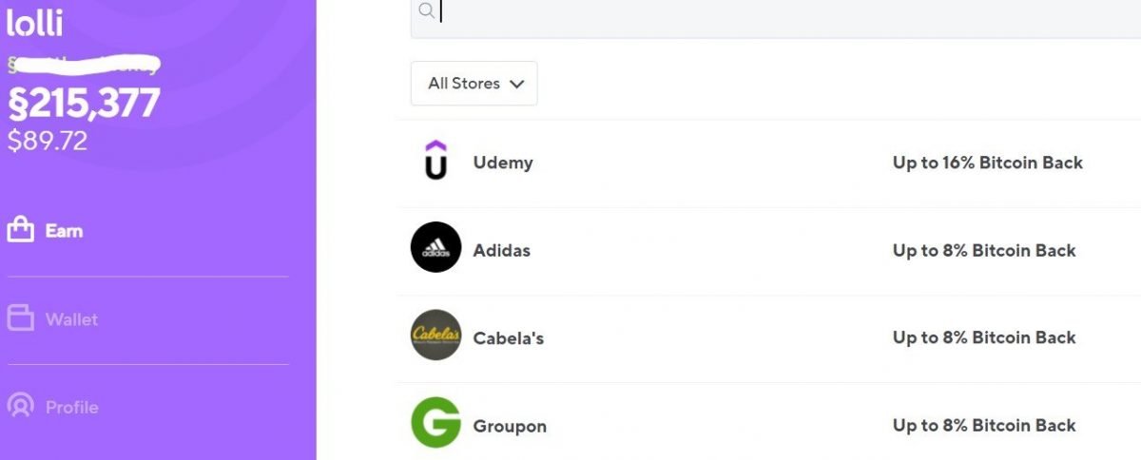Click the 215,377 satoshi balance
Viewport: 1141px width, 460px height.
(84, 103)
